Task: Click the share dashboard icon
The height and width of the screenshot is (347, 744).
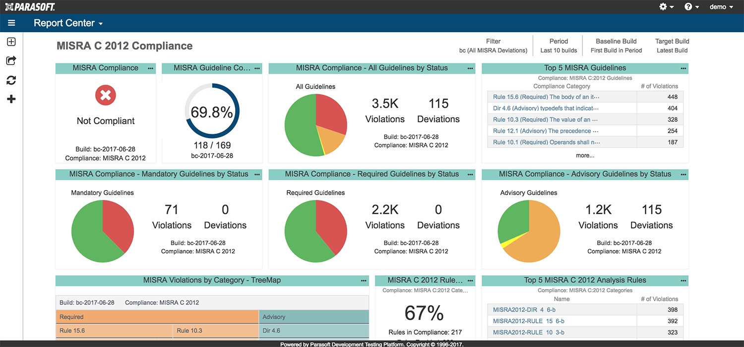Action: point(11,60)
